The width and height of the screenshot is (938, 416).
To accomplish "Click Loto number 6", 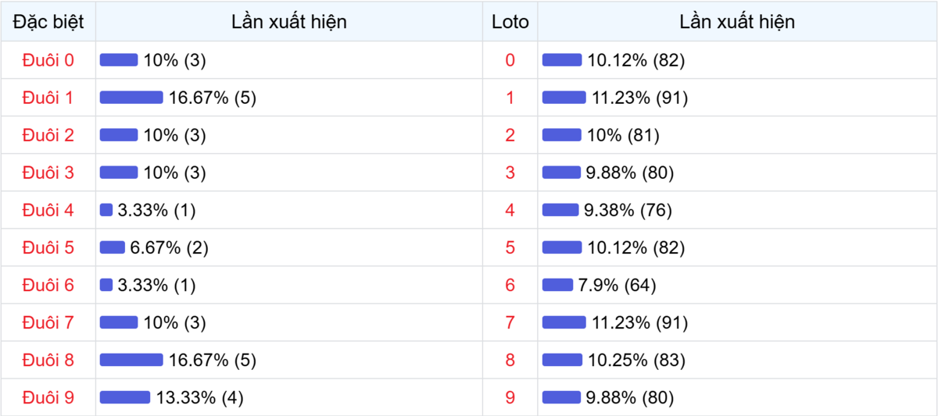I will click(x=510, y=285).
